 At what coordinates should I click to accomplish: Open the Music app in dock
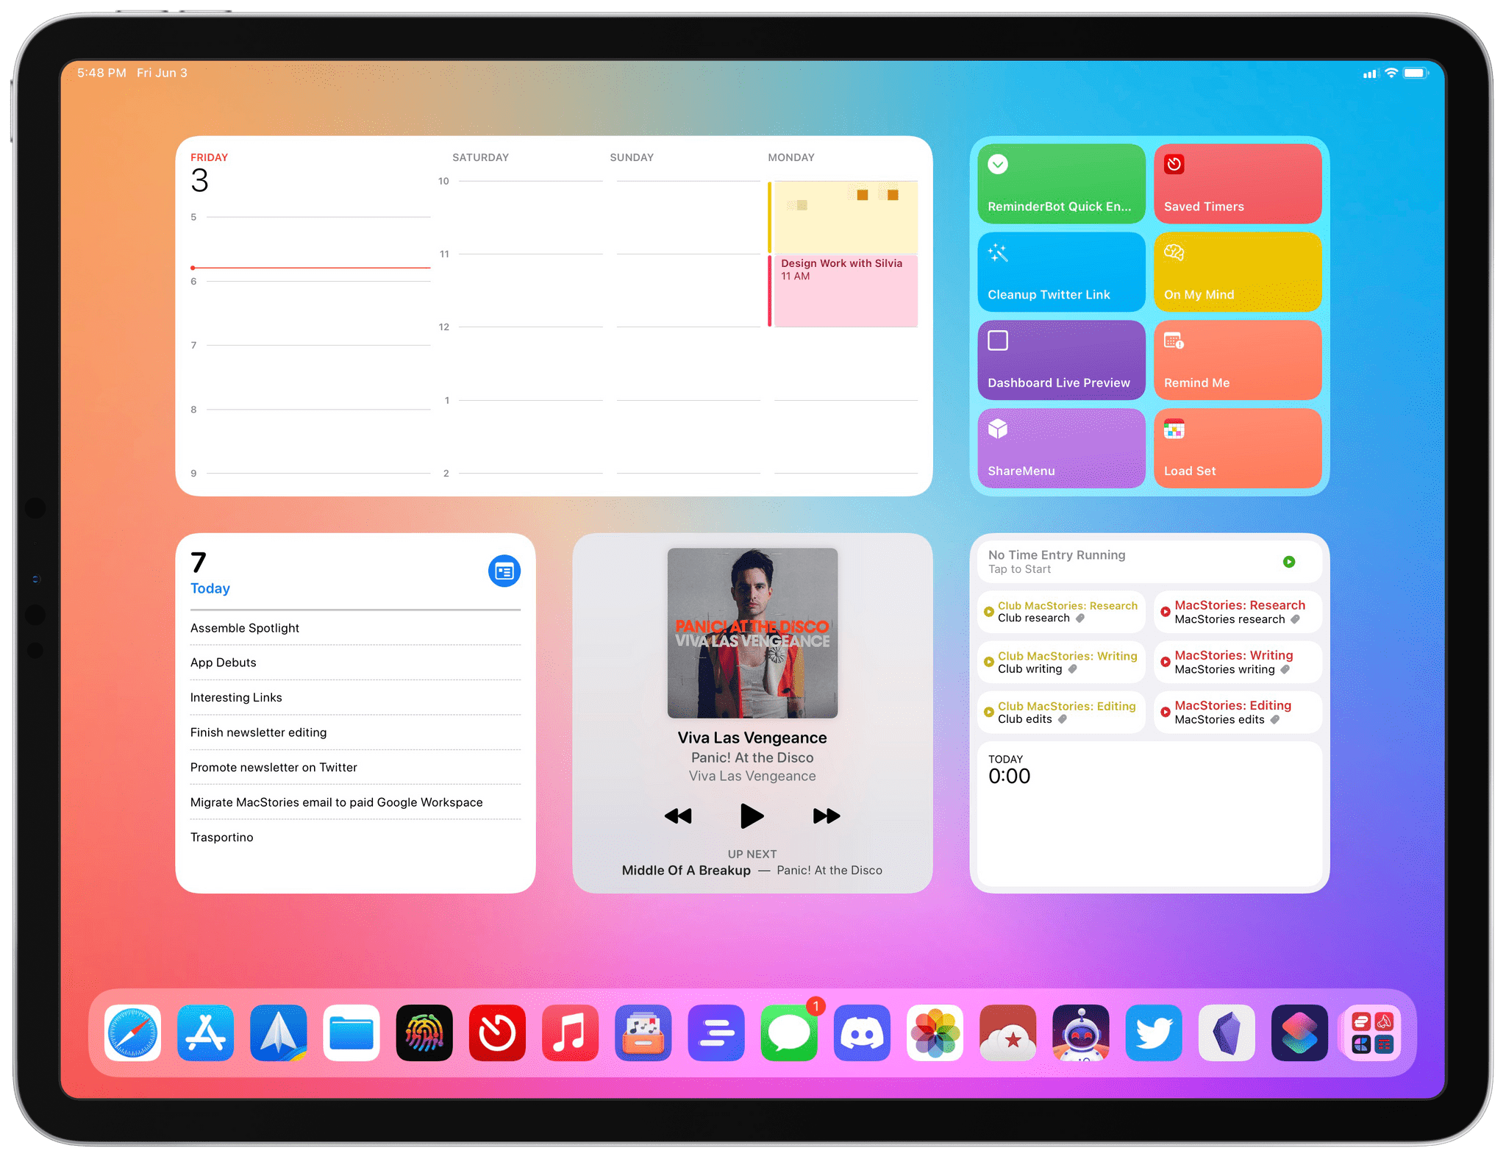pyautogui.click(x=570, y=1033)
